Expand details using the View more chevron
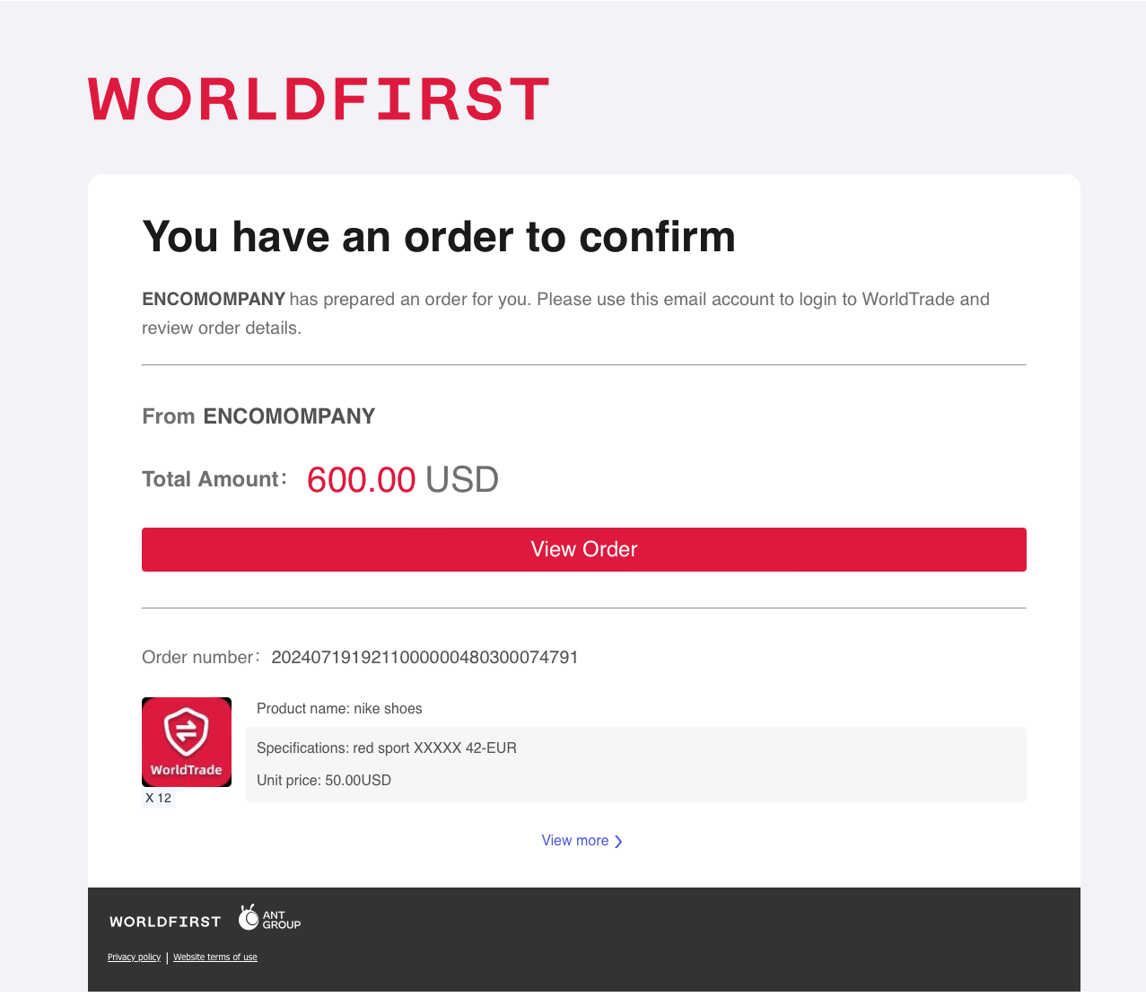1146x997 pixels. (618, 842)
